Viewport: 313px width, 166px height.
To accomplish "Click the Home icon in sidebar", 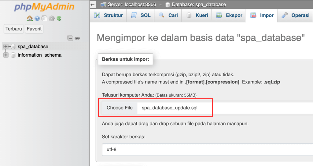I will 30,19.
